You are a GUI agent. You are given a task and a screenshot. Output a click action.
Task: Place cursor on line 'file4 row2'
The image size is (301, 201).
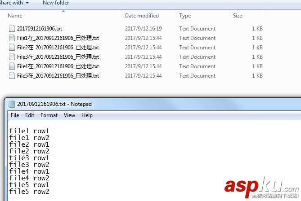[x=29, y=178]
